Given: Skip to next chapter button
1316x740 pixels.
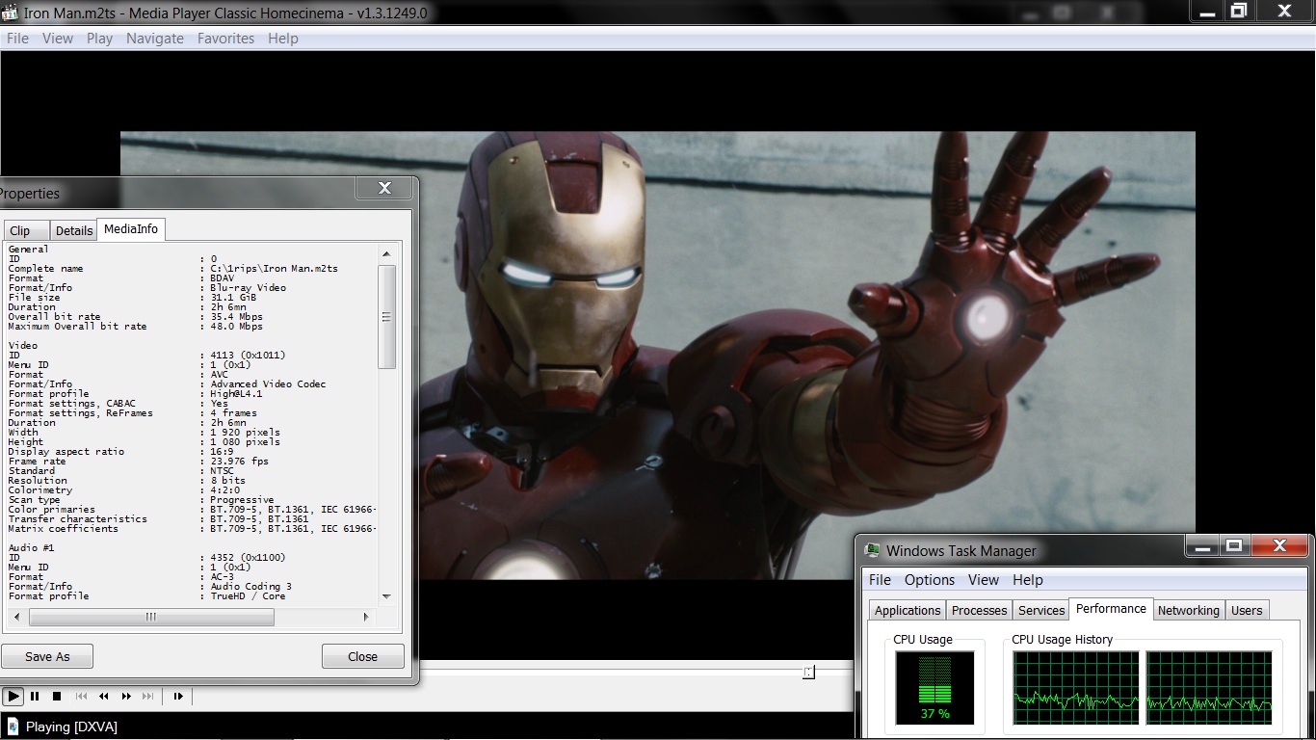Looking at the screenshot, I should point(148,696).
